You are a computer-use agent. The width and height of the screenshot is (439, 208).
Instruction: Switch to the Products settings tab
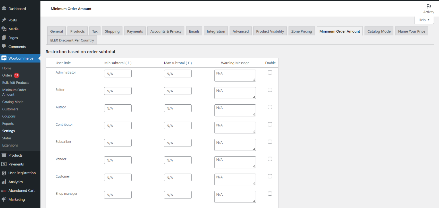(78, 31)
